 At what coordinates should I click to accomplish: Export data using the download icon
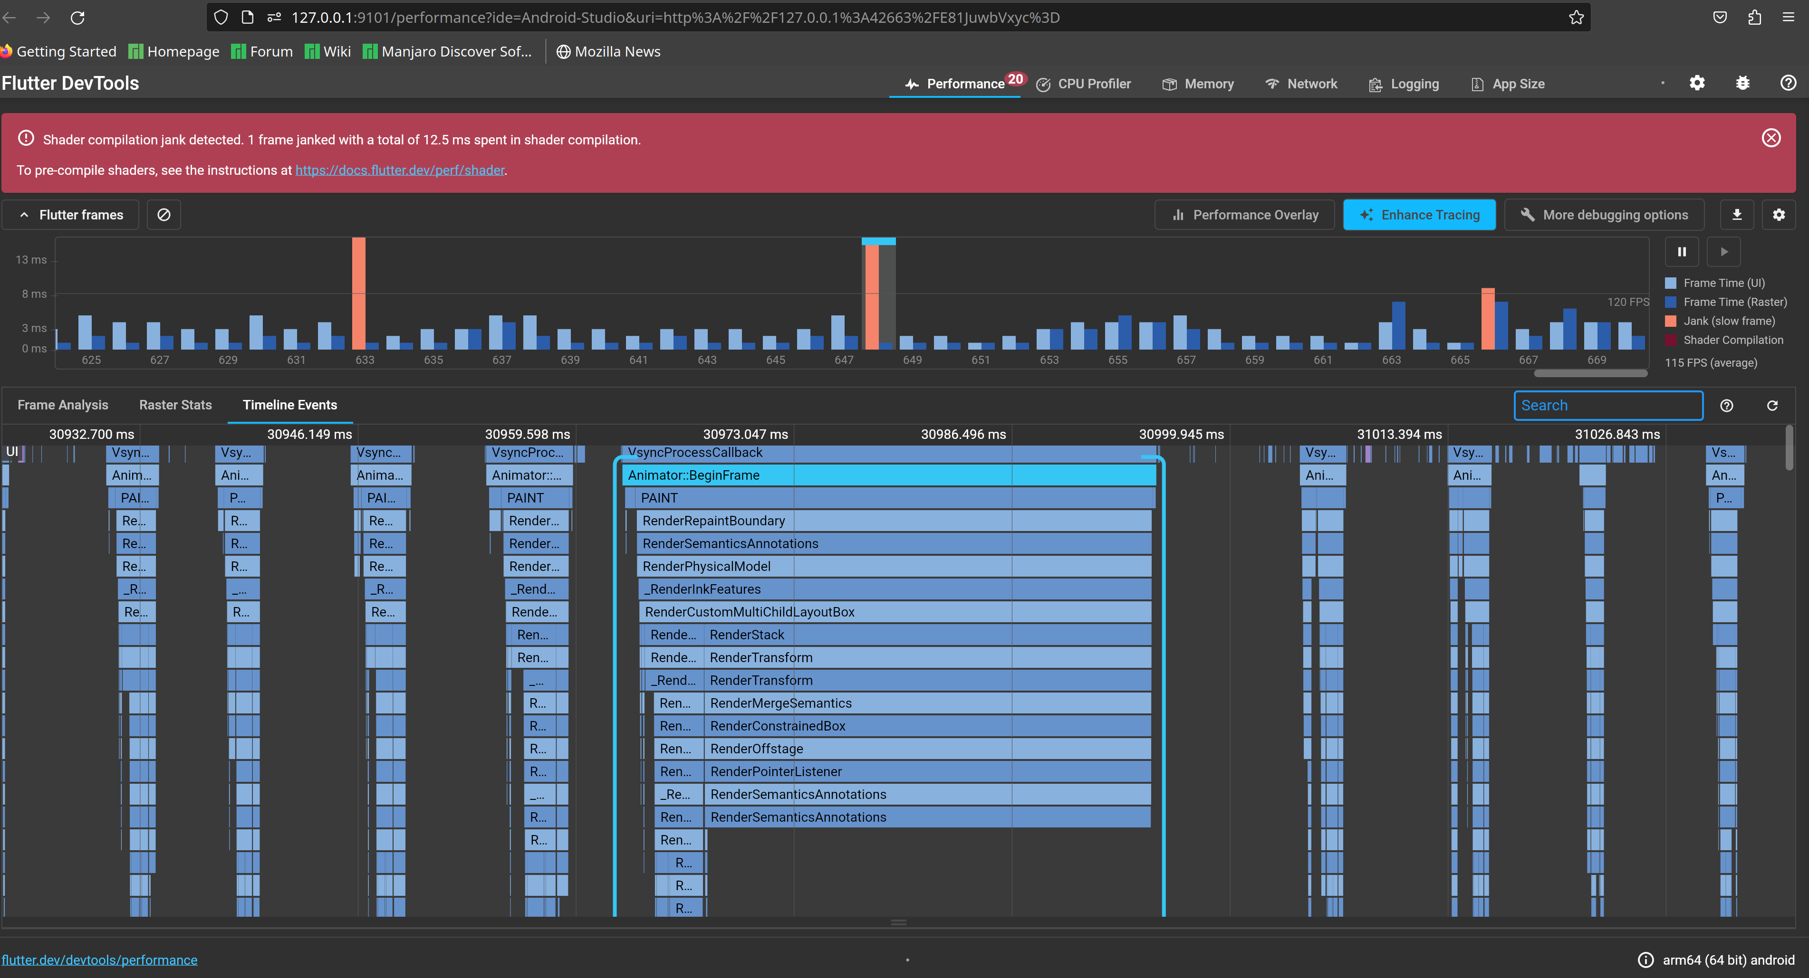[1737, 215]
